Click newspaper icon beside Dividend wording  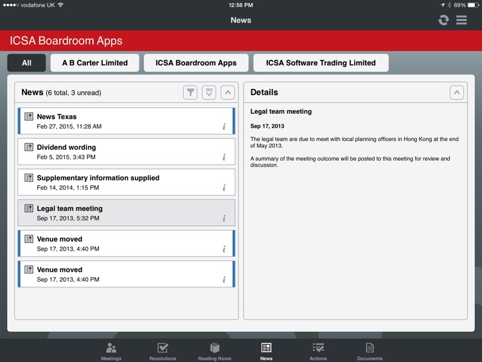coord(29,147)
